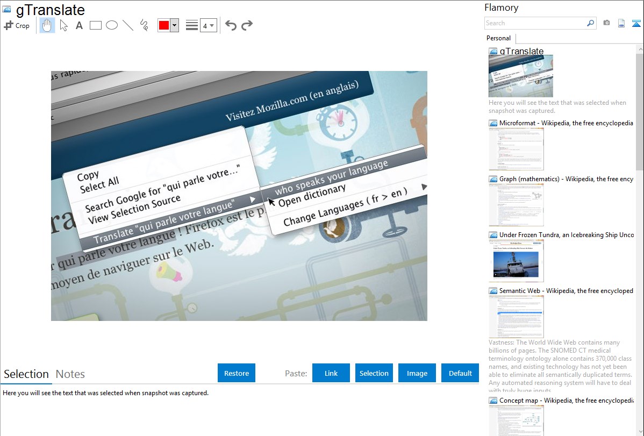This screenshot has height=436, width=644.
Task: Click the gTranslate title in snapshot list
Action: [x=521, y=51]
